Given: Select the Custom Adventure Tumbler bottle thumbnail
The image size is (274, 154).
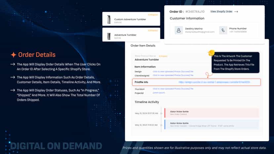Looking at the screenshot, I should click(x=109, y=19).
